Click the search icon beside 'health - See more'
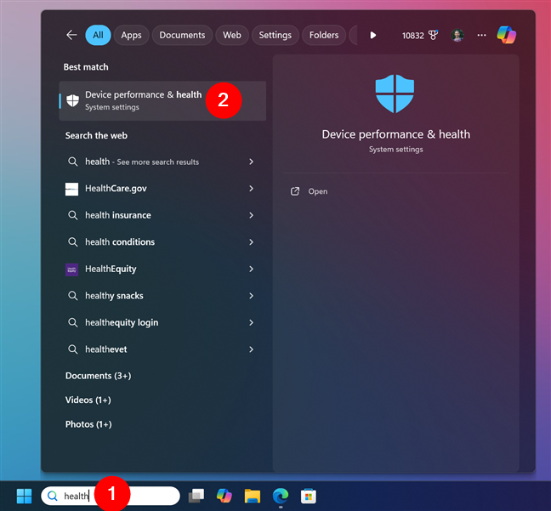Screen dimensions: 551x511 pyautogui.click(x=73, y=162)
